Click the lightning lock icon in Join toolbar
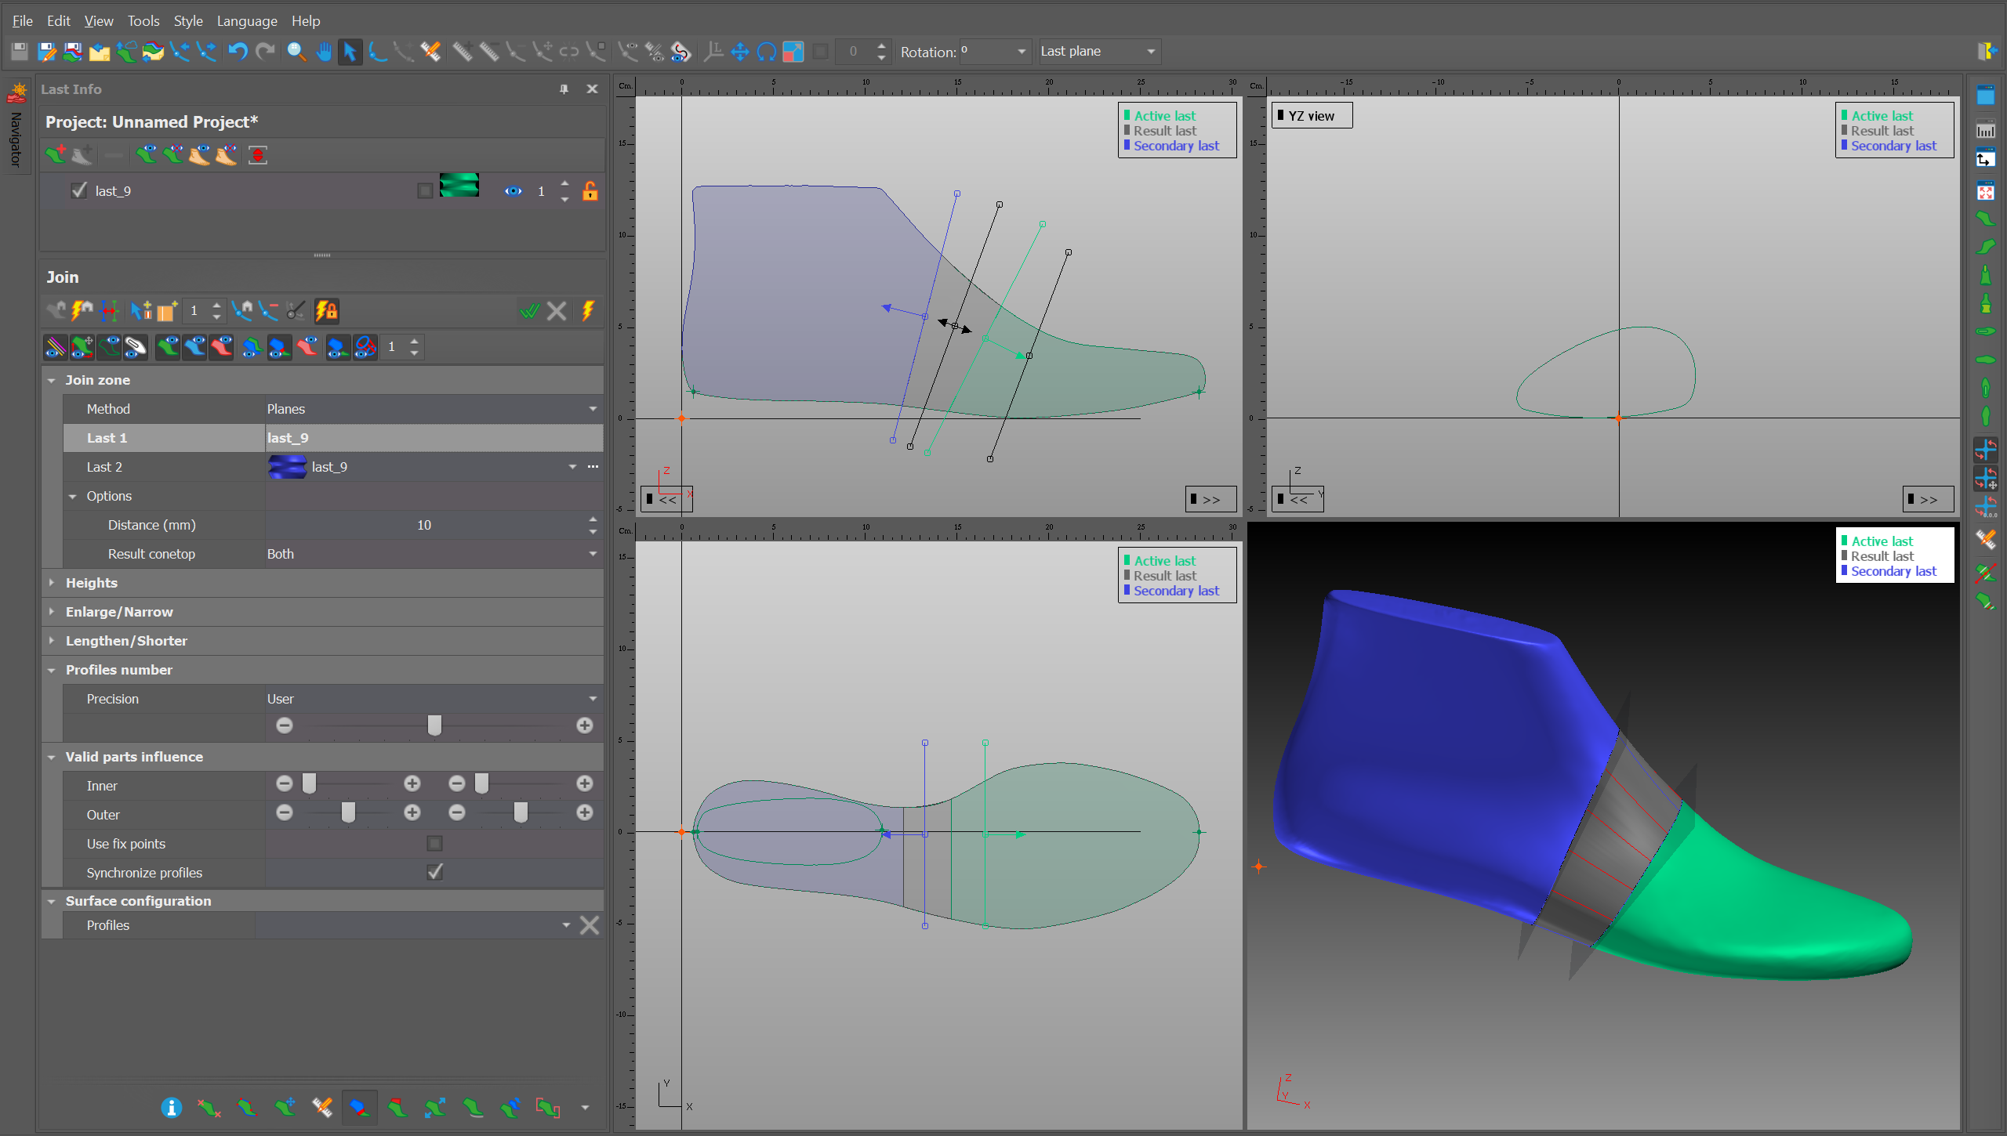The width and height of the screenshot is (2007, 1136). [326, 311]
